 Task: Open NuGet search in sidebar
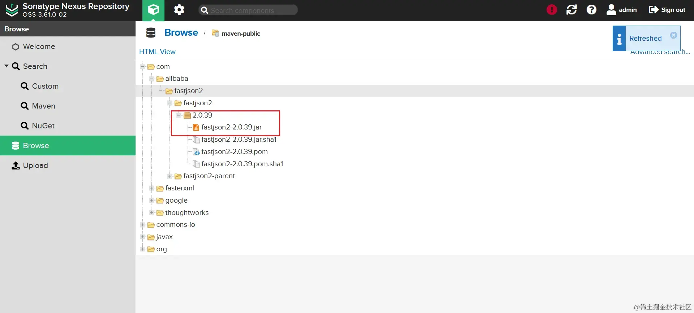coord(68,126)
